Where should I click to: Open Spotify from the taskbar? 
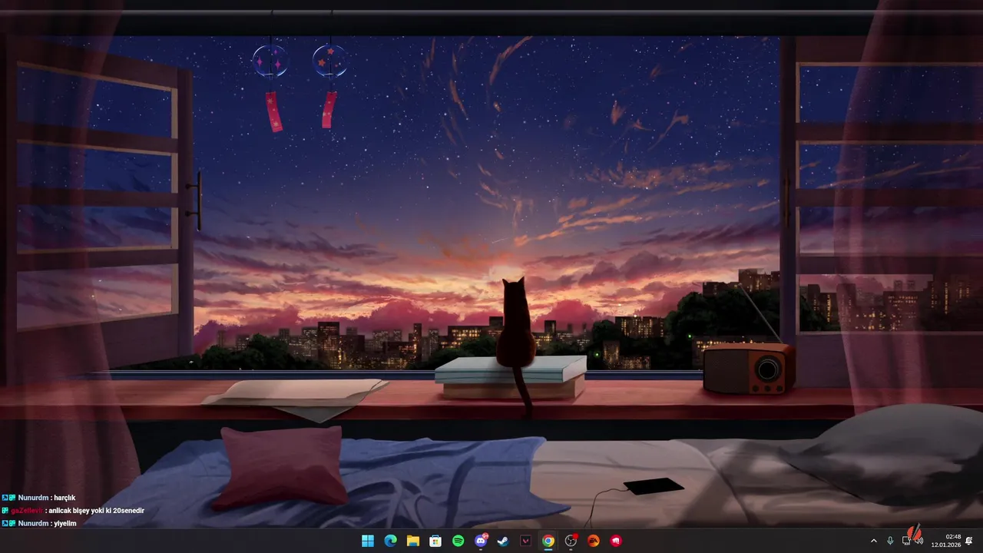tap(458, 541)
